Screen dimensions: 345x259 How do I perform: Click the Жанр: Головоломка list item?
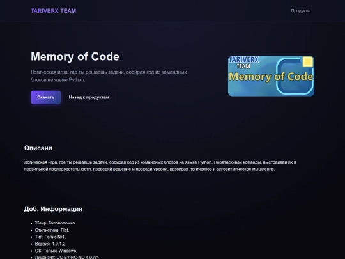click(x=56, y=223)
